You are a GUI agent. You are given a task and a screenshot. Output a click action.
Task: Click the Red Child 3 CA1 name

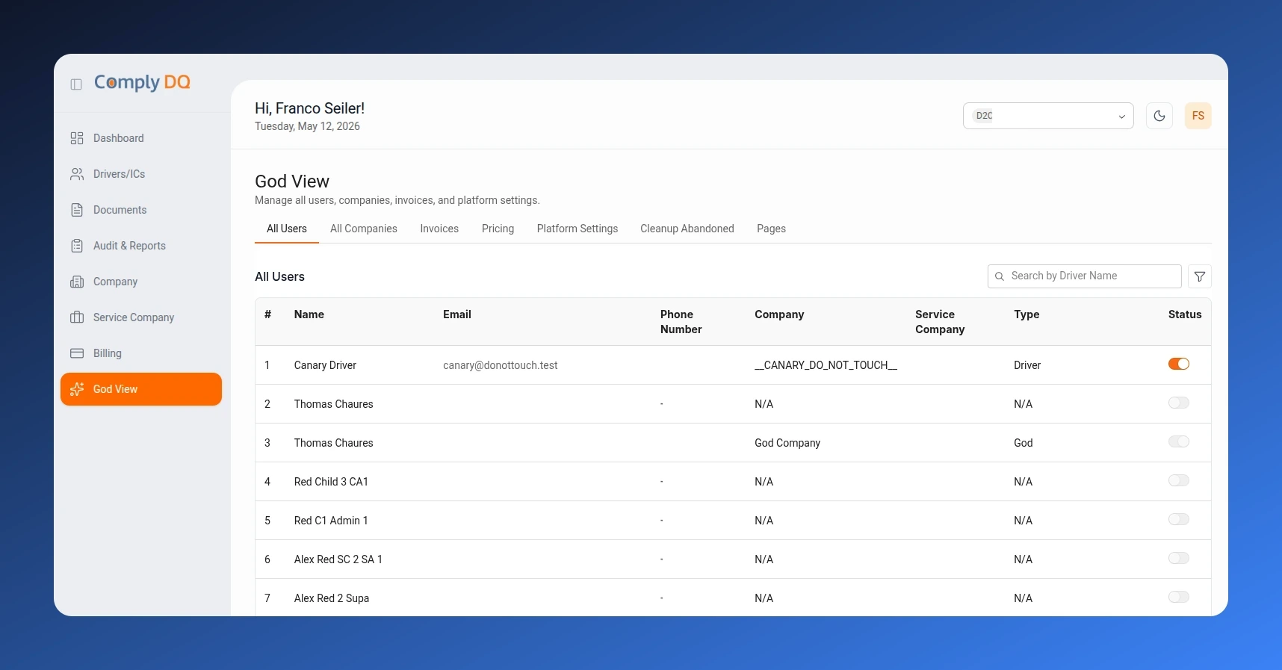tap(331, 482)
